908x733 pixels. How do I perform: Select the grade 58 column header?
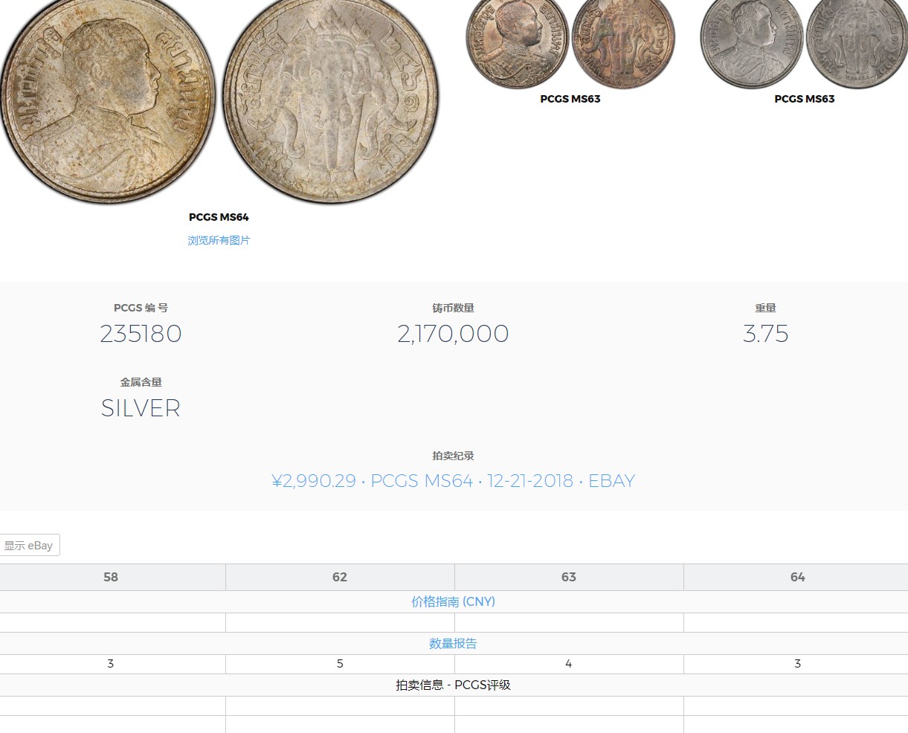tap(111, 577)
